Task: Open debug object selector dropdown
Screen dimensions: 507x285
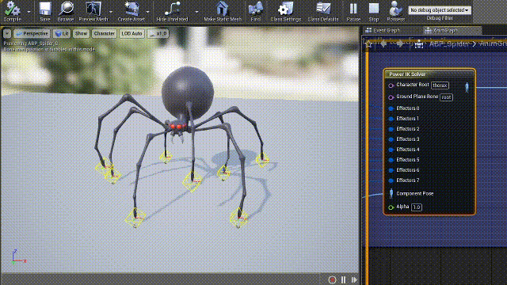Action: pyautogui.click(x=440, y=10)
